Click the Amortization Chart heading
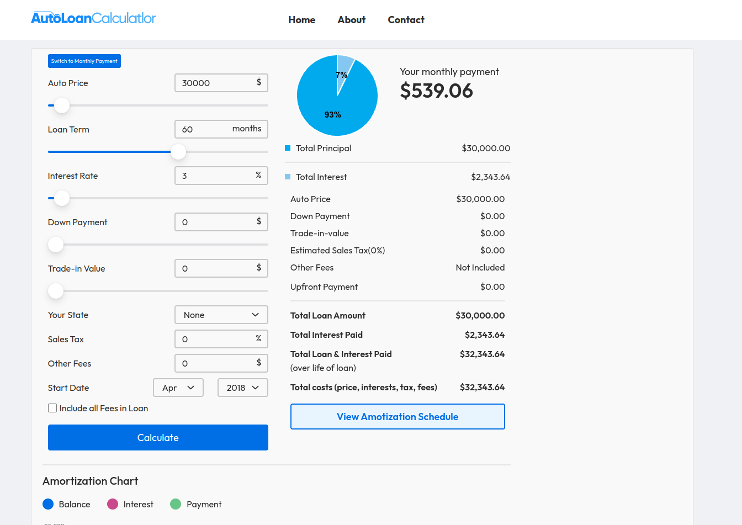 (x=91, y=481)
